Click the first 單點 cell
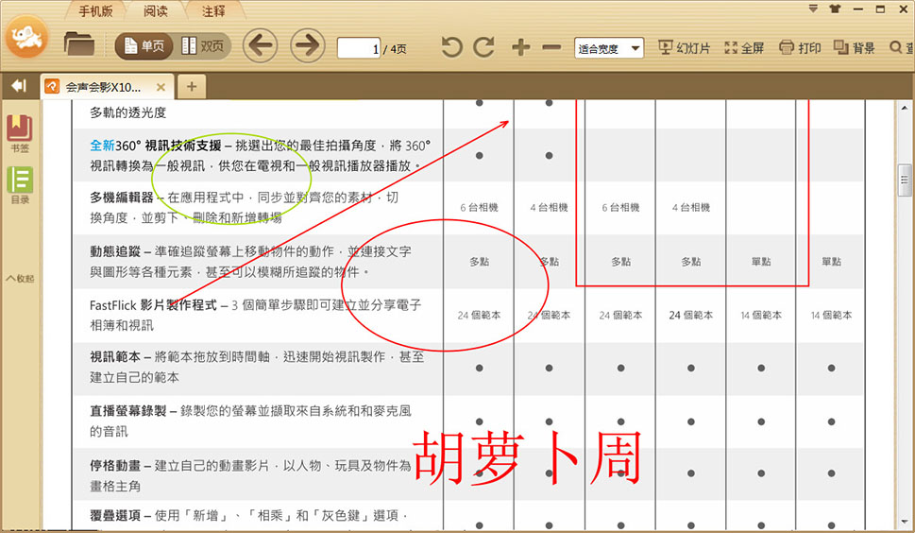Viewport: 915px width, 533px height. tap(761, 262)
